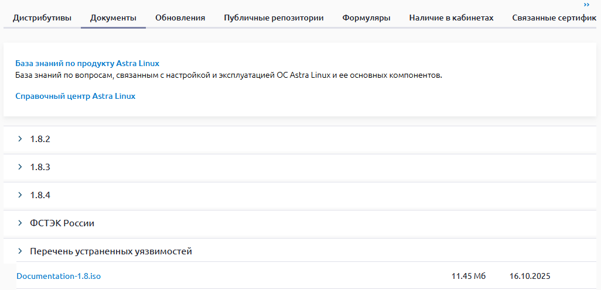The height and width of the screenshot is (290, 601).
Task: Go to the Публичные репозитории tab
Action: pos(274,18)
